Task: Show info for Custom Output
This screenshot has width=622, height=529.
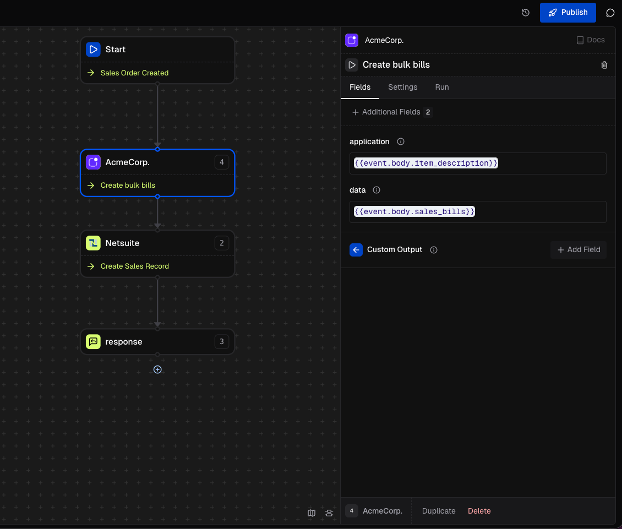Action: (434, 250)
